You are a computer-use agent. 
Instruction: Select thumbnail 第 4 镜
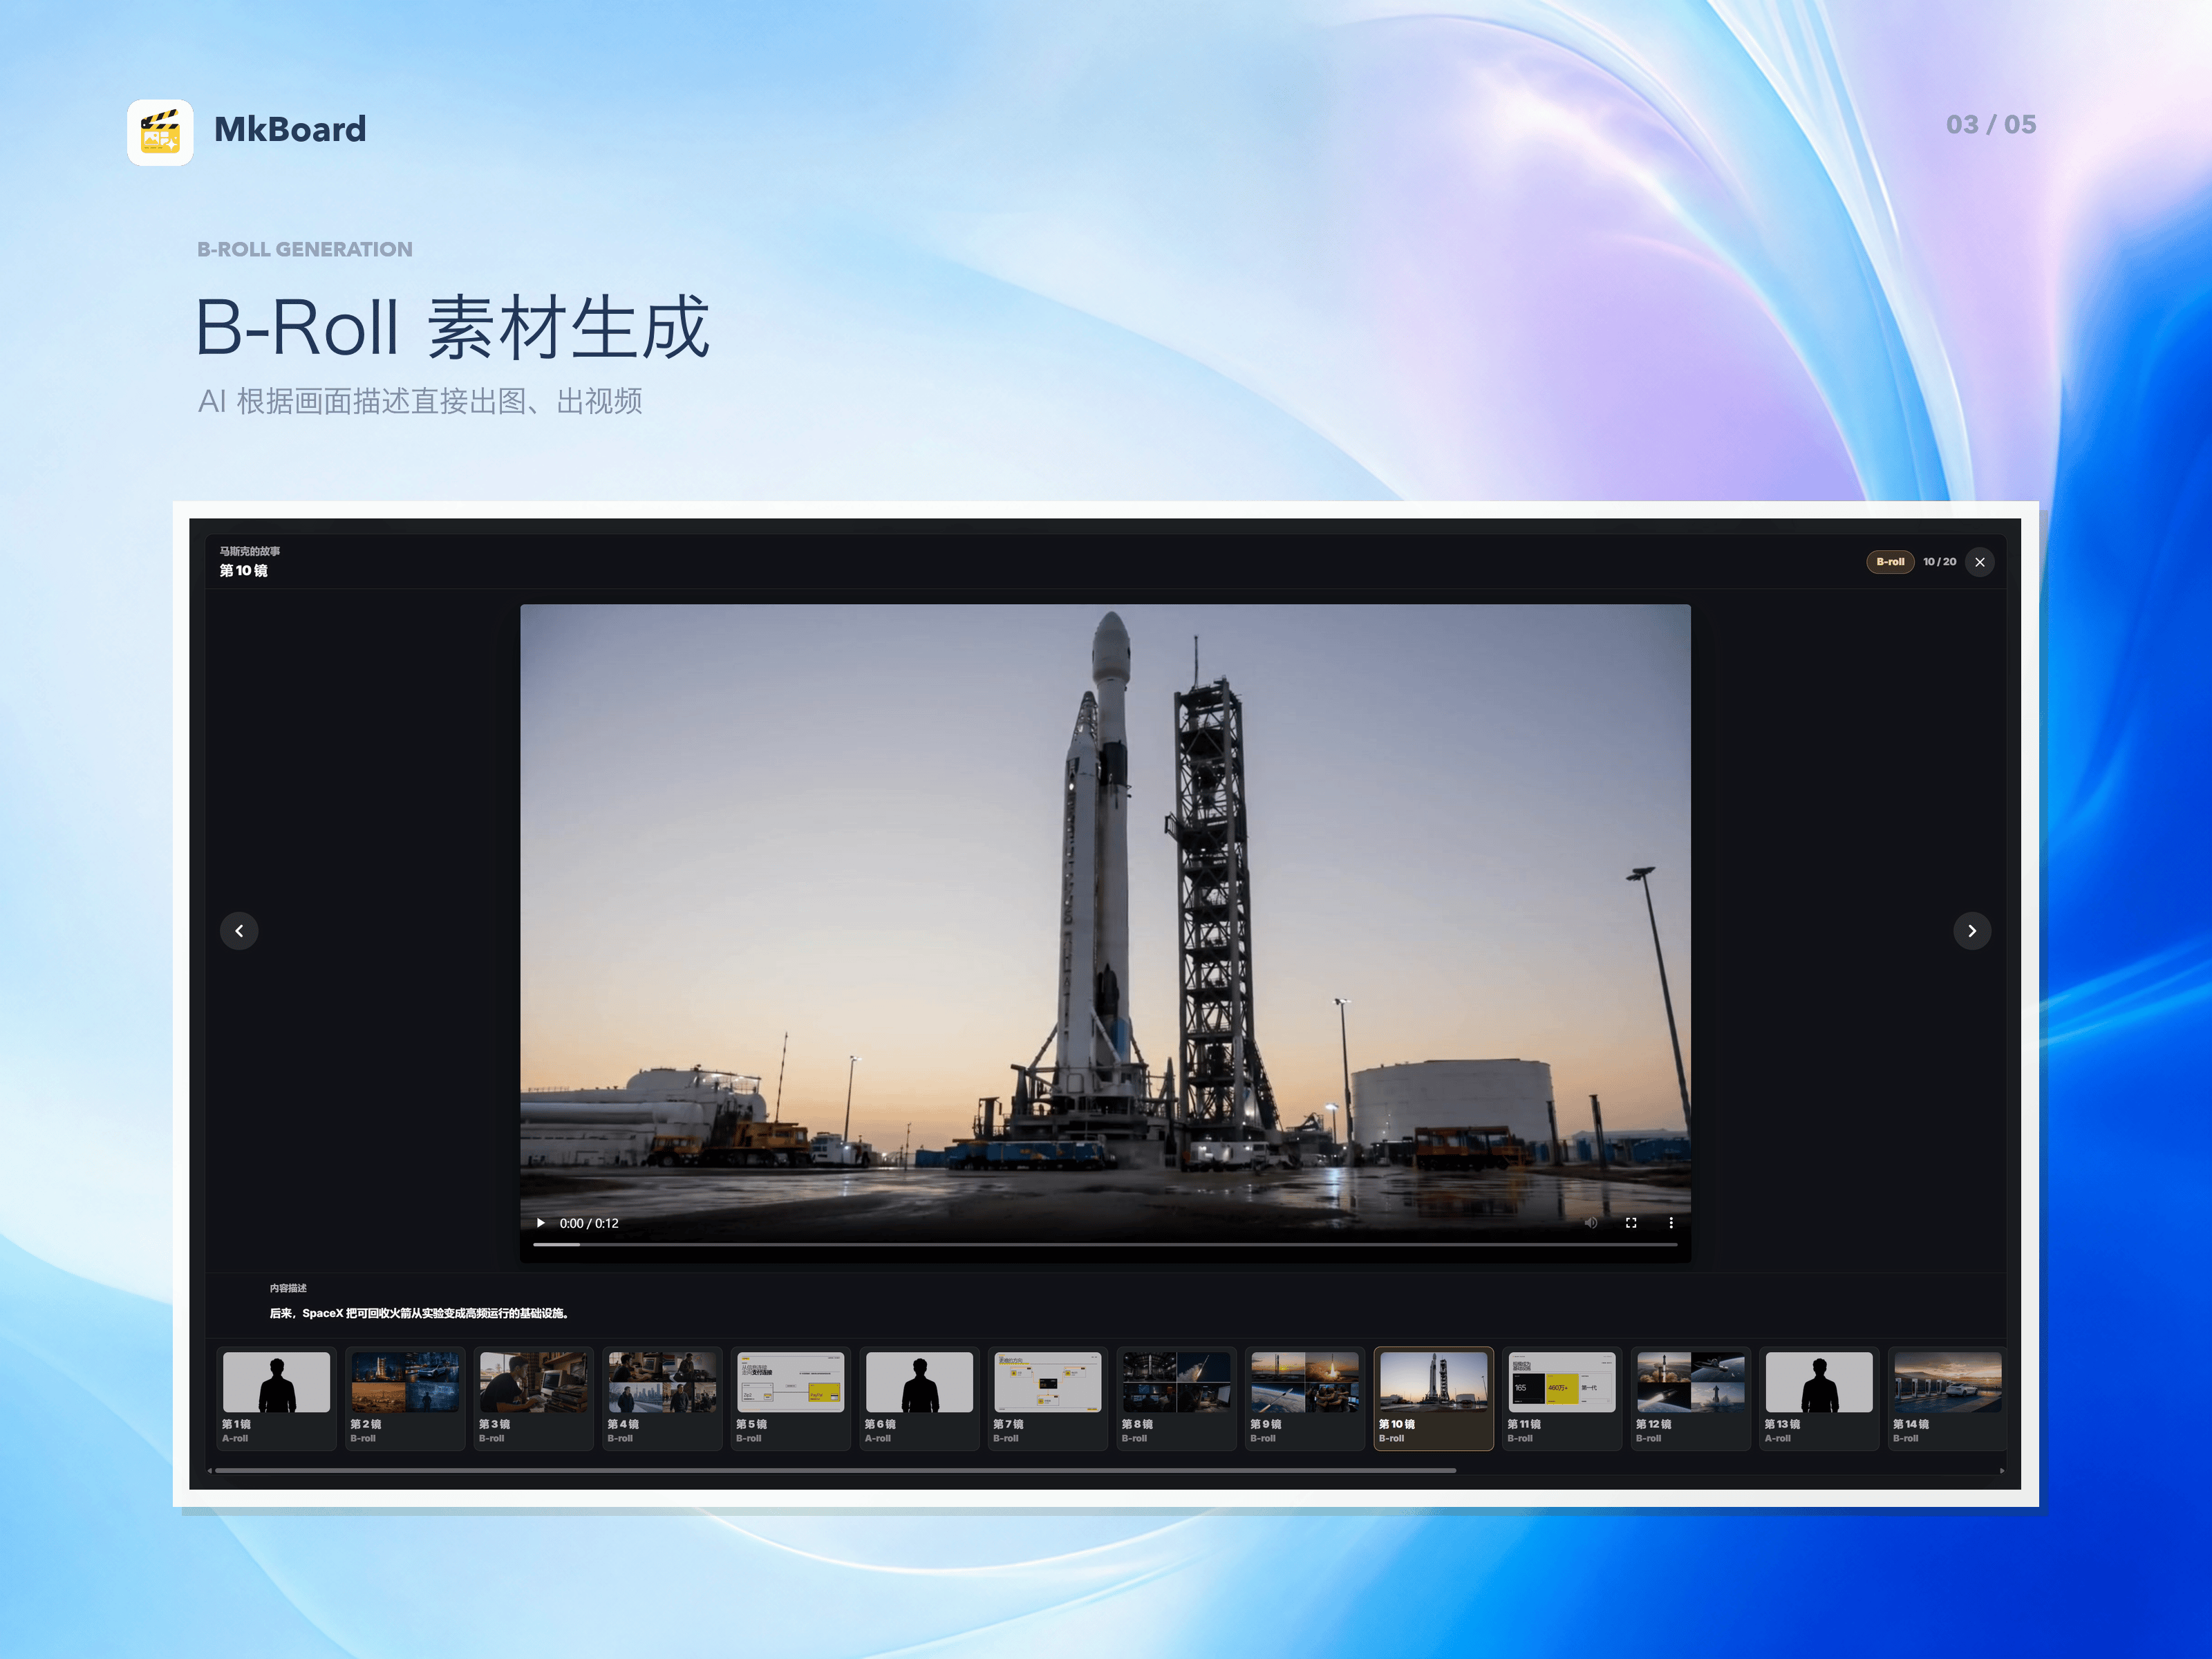tap(662, 1398)
